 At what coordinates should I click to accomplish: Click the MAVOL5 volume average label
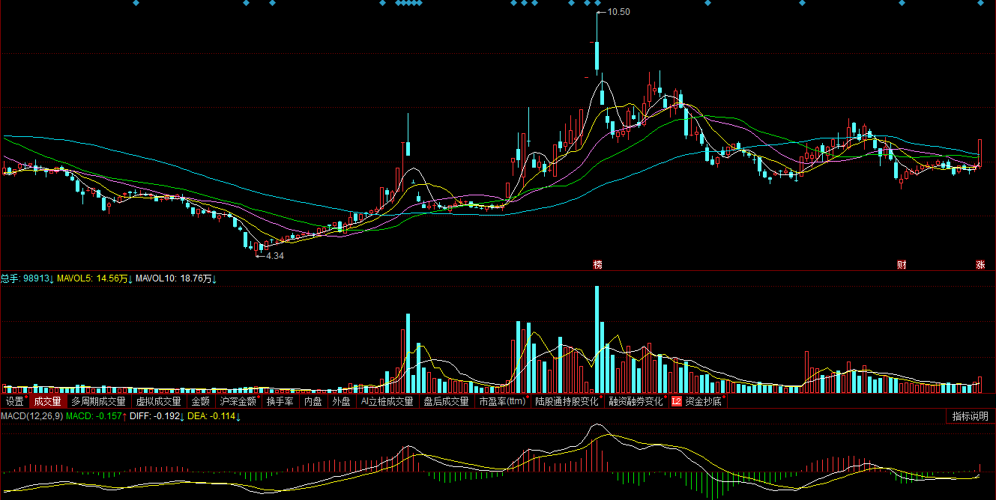click(x=93, y=278)
